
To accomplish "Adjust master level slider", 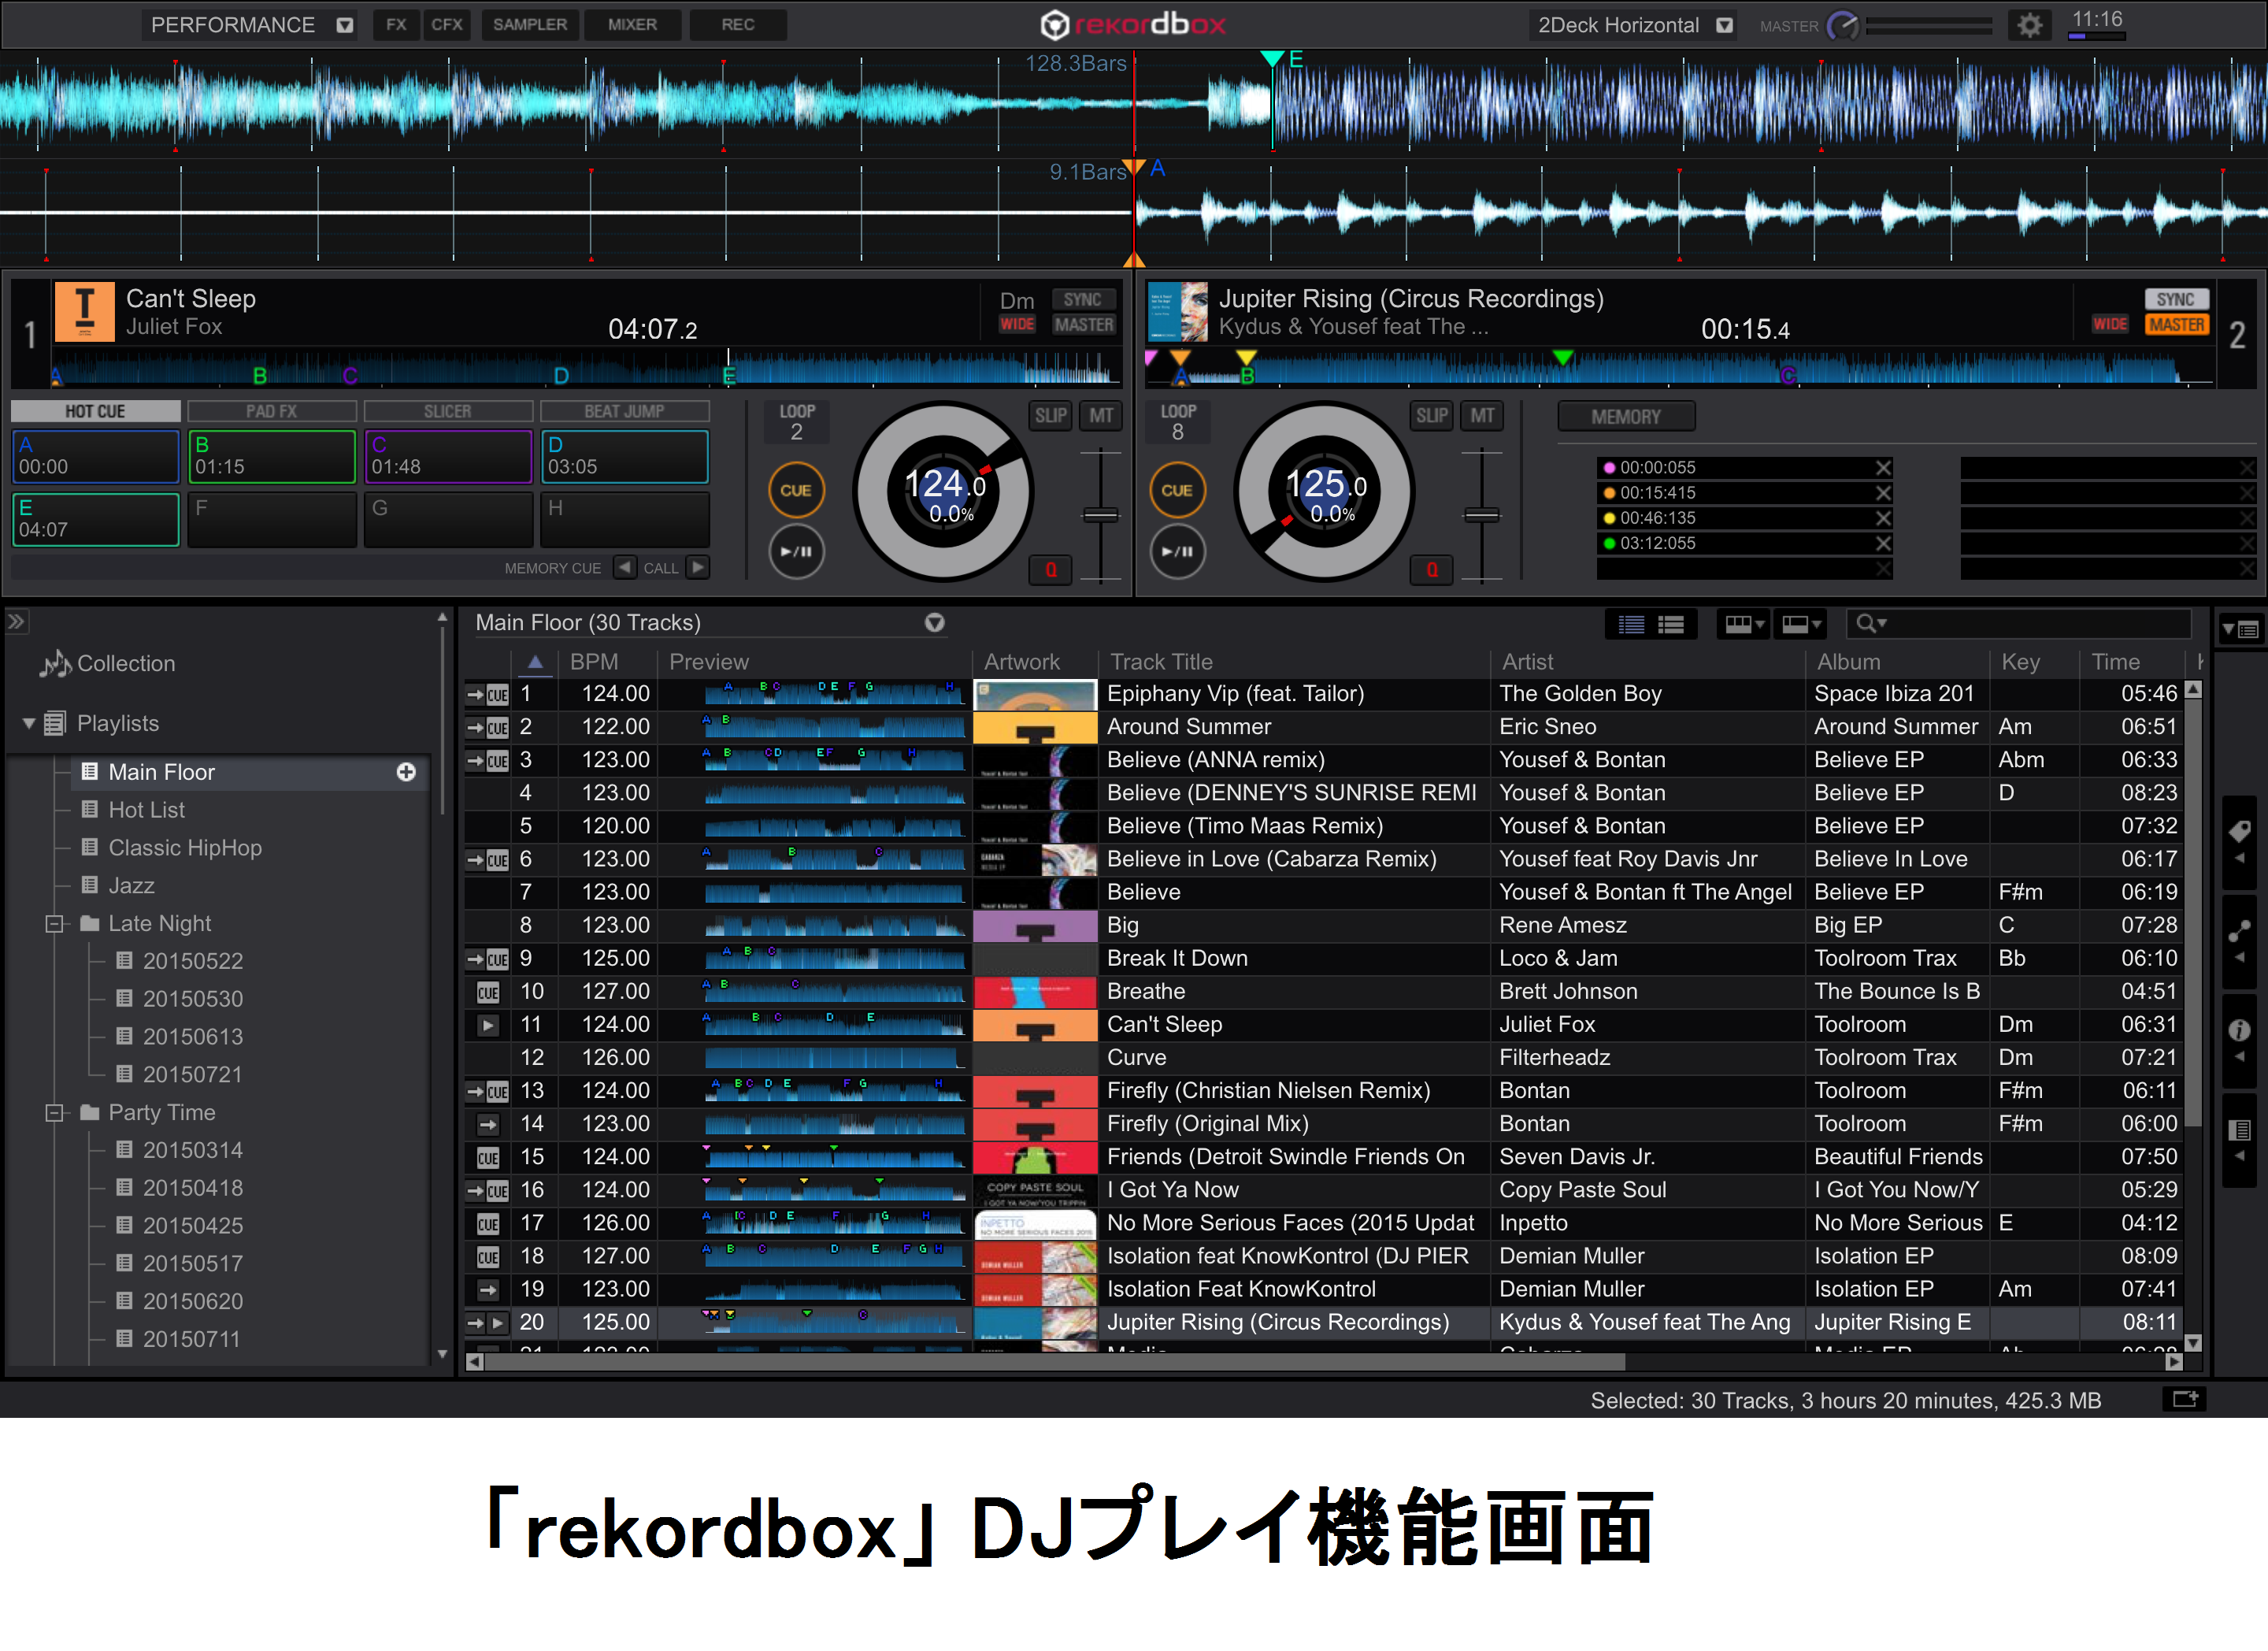I will [1929, 26].
